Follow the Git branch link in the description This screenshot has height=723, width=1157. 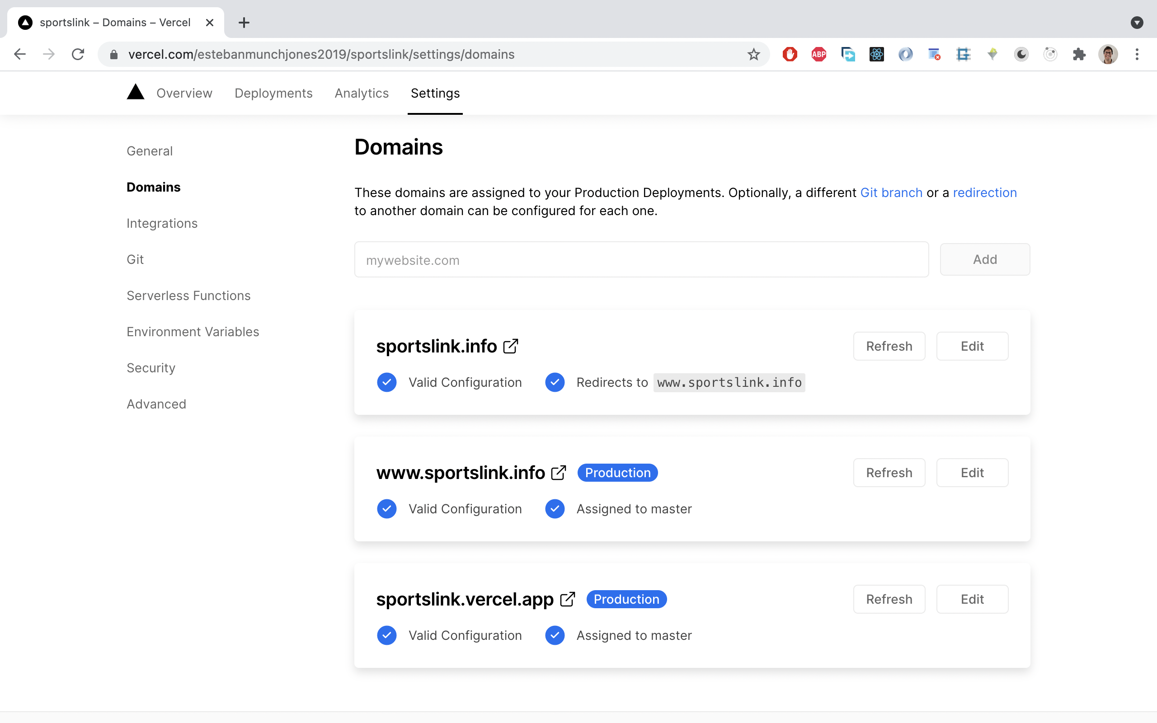pos(891,192)
